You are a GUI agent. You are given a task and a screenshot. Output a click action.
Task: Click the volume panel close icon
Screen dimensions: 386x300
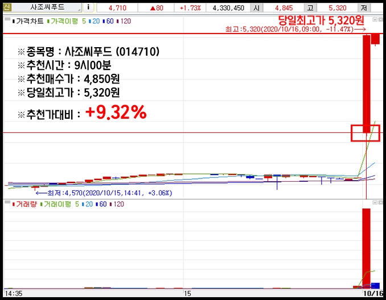(x=380, y=202)
